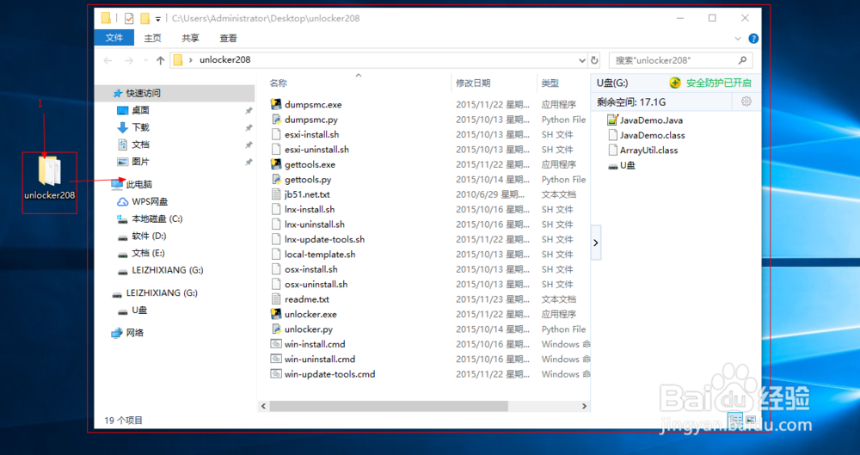Viewport: 860px width, 455px height.
Task: Expand the ribbon with chevron
Action: coord(738,39)
